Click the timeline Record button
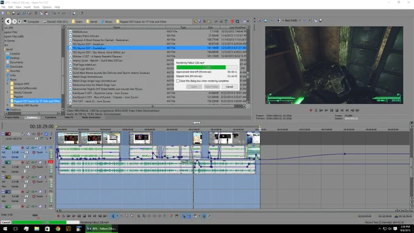414x233 pixels. (x=58, y=216)
